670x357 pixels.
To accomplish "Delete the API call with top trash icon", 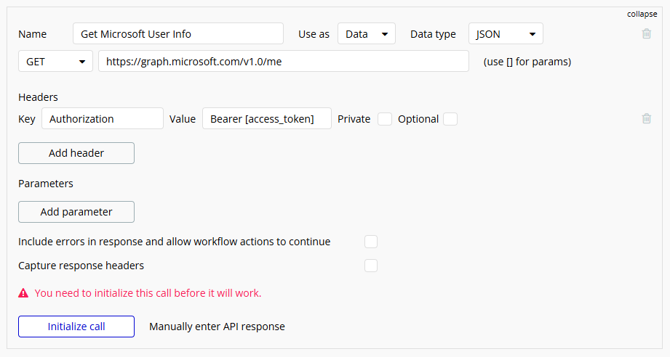I will [647, 33].
